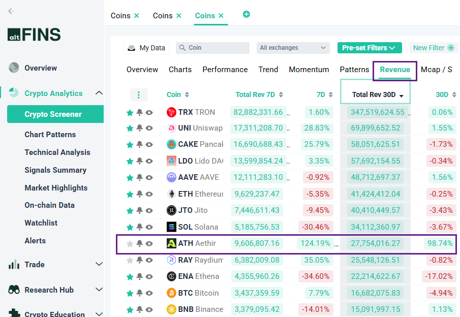Toggle eye icon for BNB Binance row
This screenshot has width=460, height=317.
point(149,310)
